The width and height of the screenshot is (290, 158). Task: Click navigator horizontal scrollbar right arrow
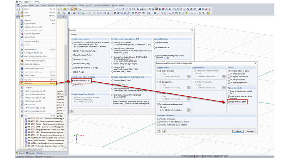pos(63,150)
